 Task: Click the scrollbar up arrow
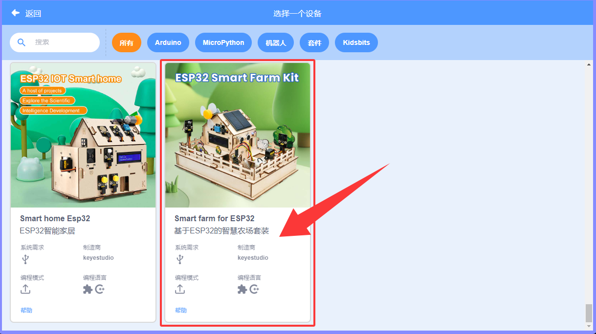(x=589, y=64)
